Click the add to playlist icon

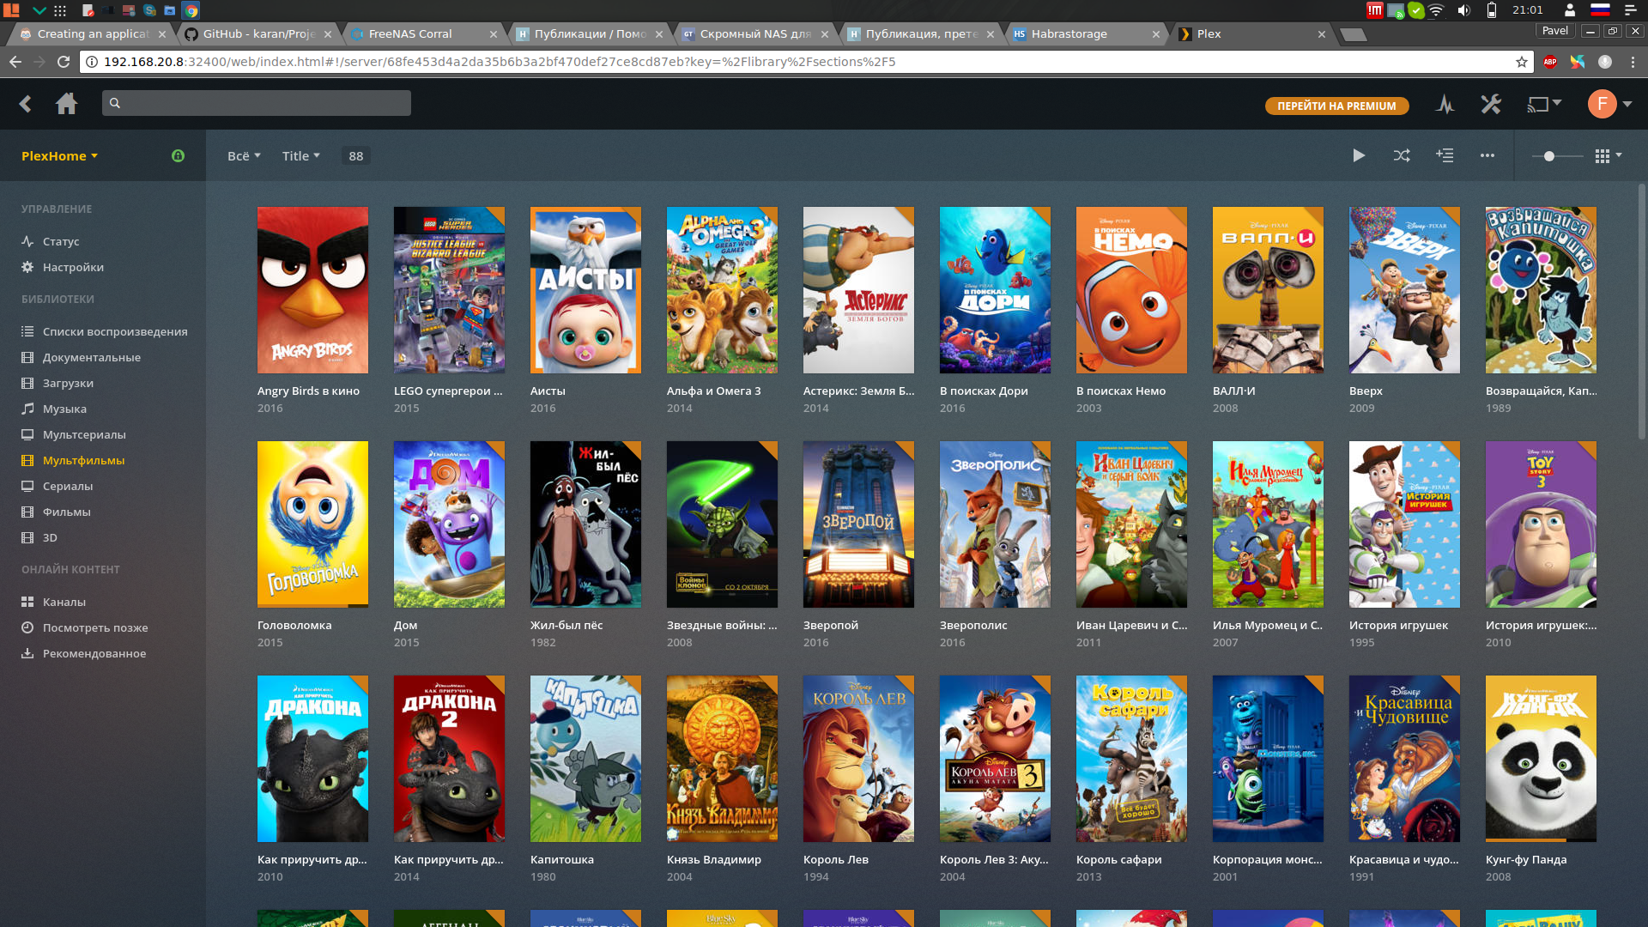tap(1445, 155)
